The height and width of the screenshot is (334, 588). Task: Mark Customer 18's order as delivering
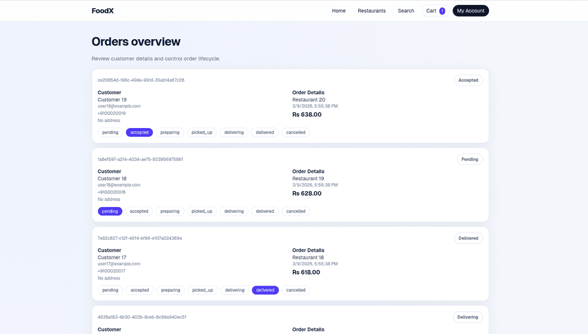[x=234, y=211]
